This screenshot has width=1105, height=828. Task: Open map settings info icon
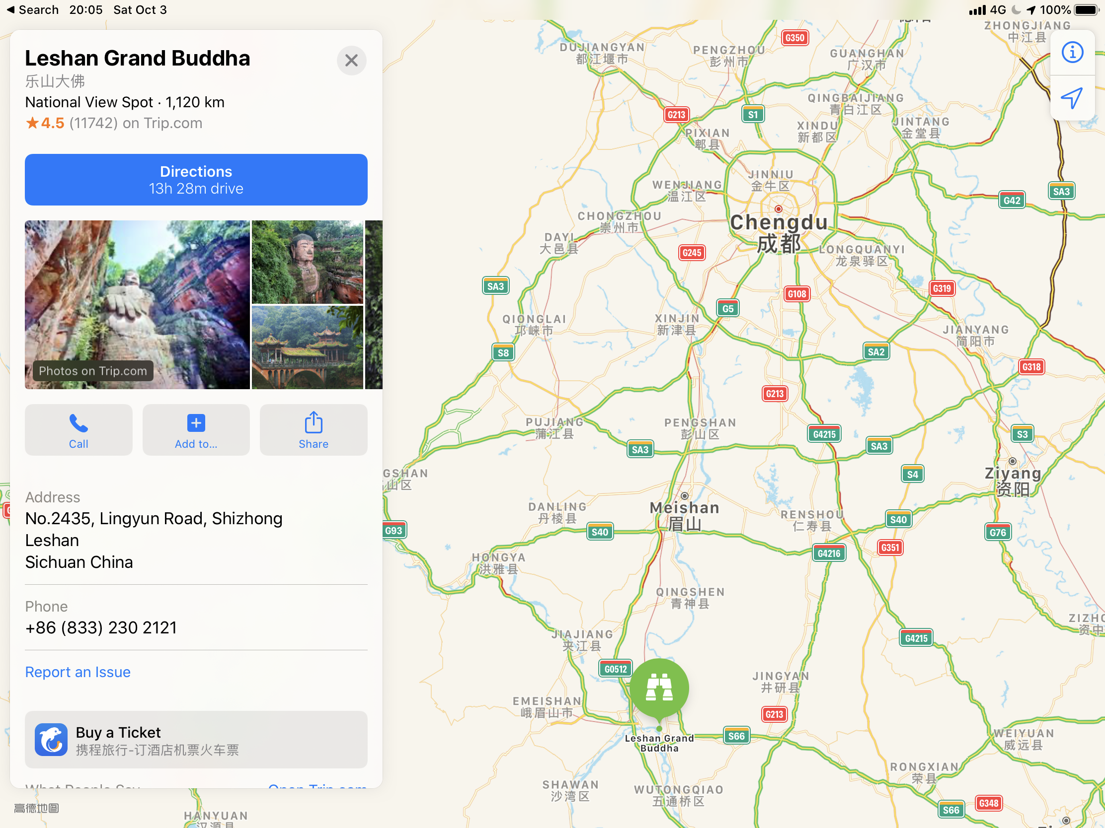[1072, 53]
